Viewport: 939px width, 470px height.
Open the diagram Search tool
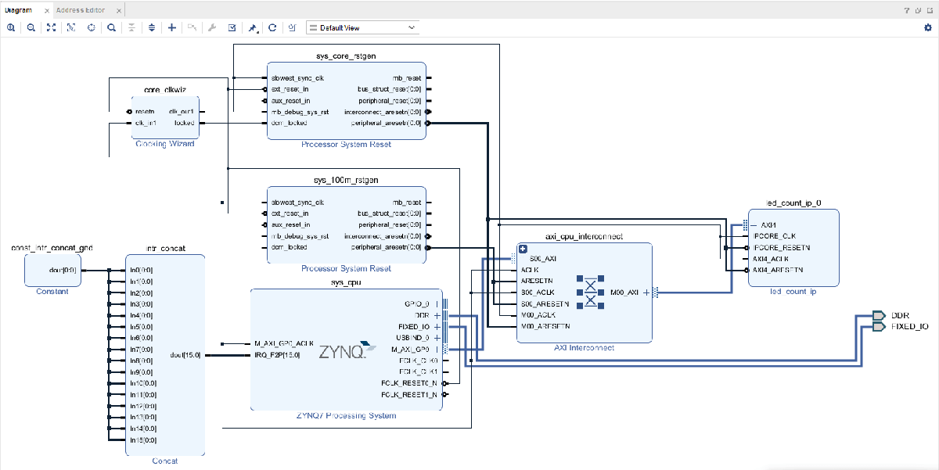click(111, 27)
